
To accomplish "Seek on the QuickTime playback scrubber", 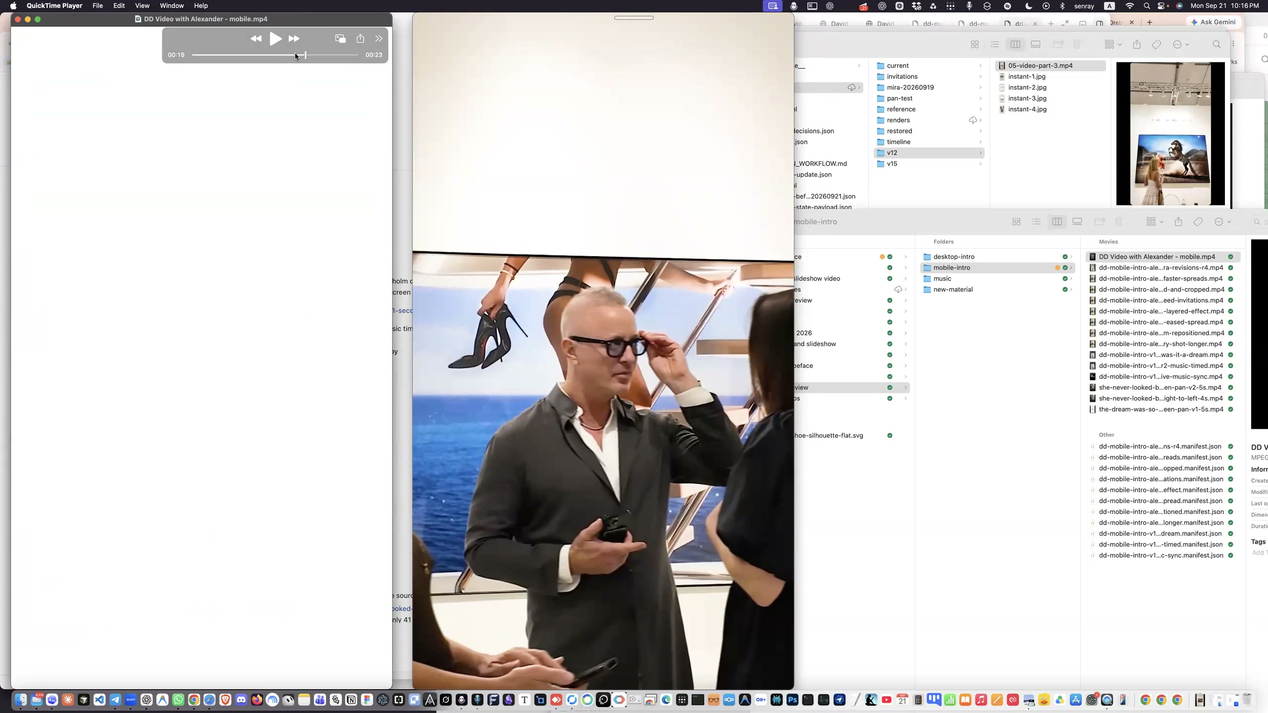I will pos(275,55).
